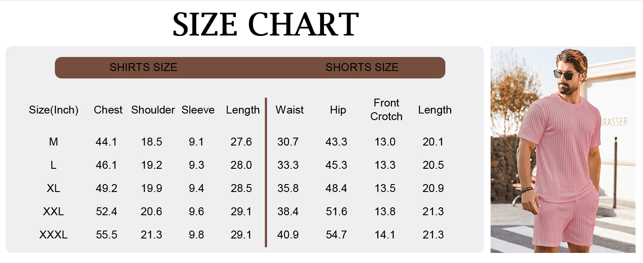
Task: Click the Size(Inch) column header
Action: [54, 110]
